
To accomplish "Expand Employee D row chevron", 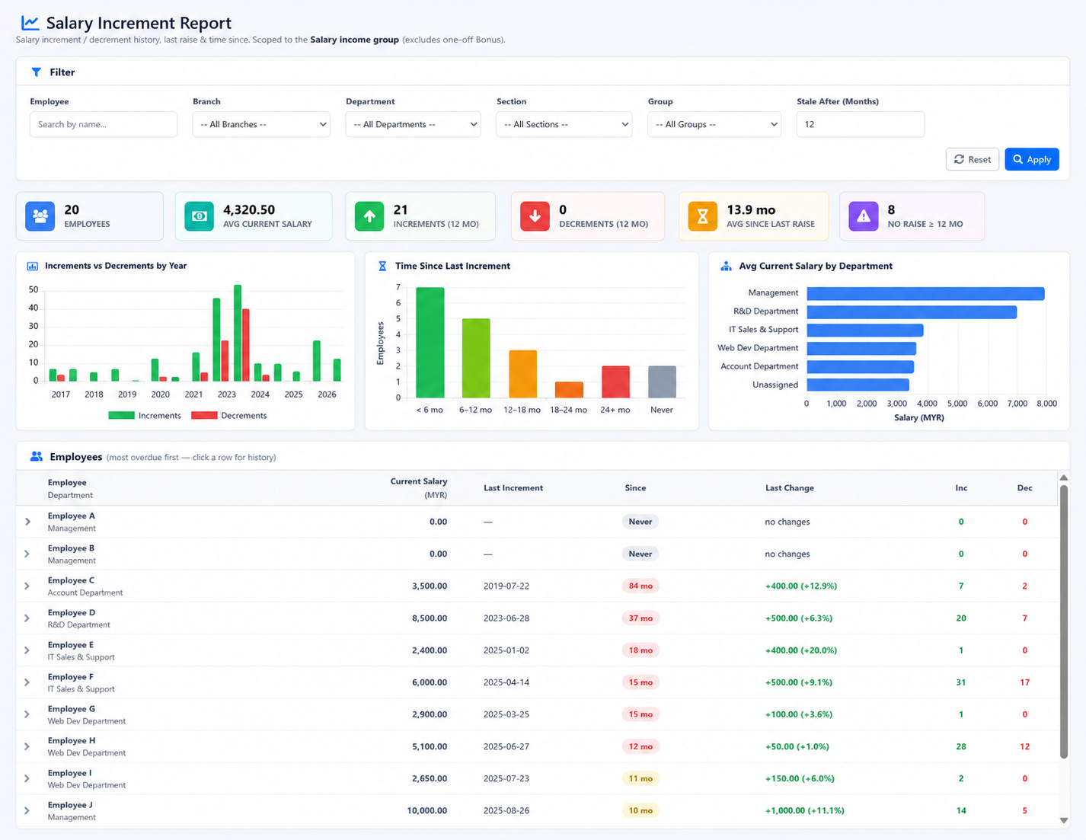I will pos(27,618).
